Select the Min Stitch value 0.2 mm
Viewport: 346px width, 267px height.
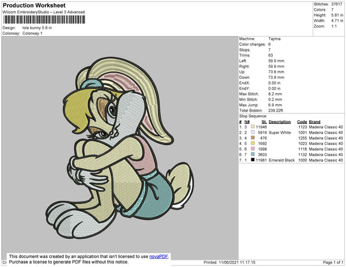[275, 100]
